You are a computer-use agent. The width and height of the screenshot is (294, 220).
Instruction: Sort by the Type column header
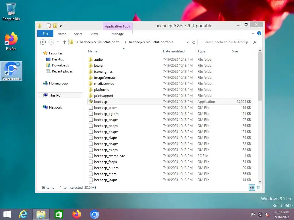201,51
